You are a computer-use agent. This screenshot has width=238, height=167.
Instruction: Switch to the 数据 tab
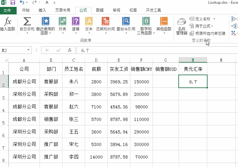100,10
